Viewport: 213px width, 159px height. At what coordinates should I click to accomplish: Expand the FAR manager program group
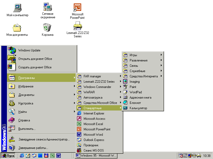(99, 76)
